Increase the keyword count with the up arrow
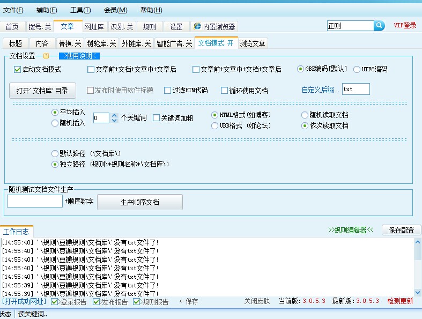The image size is (422, 319). tap(114, 115)
